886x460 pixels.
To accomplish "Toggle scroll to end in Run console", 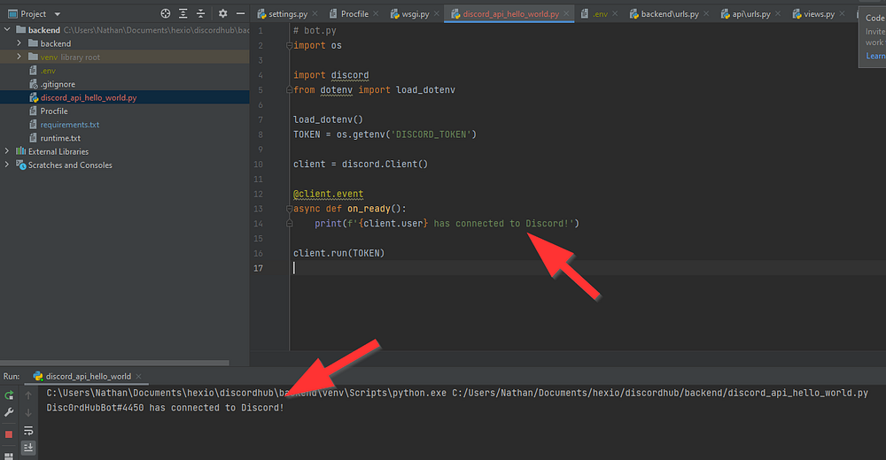I will point(28,448).
